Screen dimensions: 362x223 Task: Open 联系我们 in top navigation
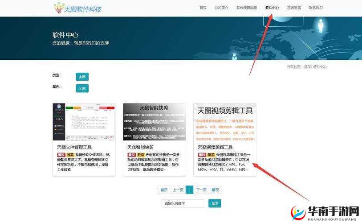click(316, 8)
